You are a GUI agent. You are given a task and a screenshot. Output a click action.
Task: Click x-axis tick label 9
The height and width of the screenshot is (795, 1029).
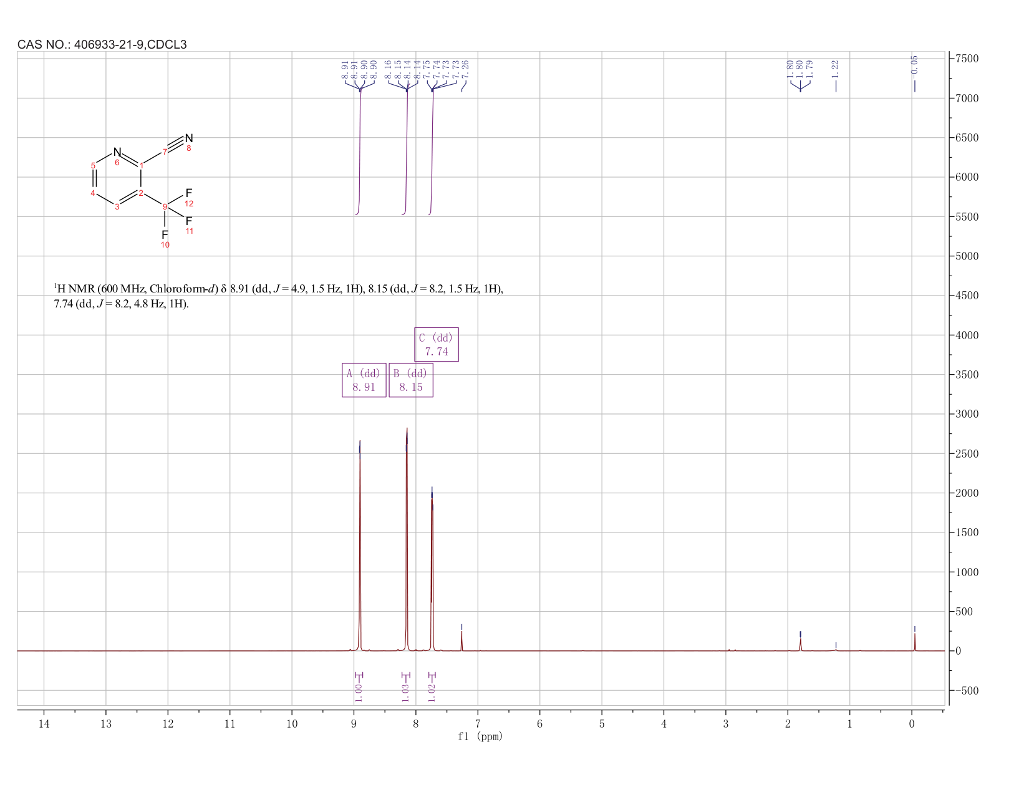tap(354, 723)
